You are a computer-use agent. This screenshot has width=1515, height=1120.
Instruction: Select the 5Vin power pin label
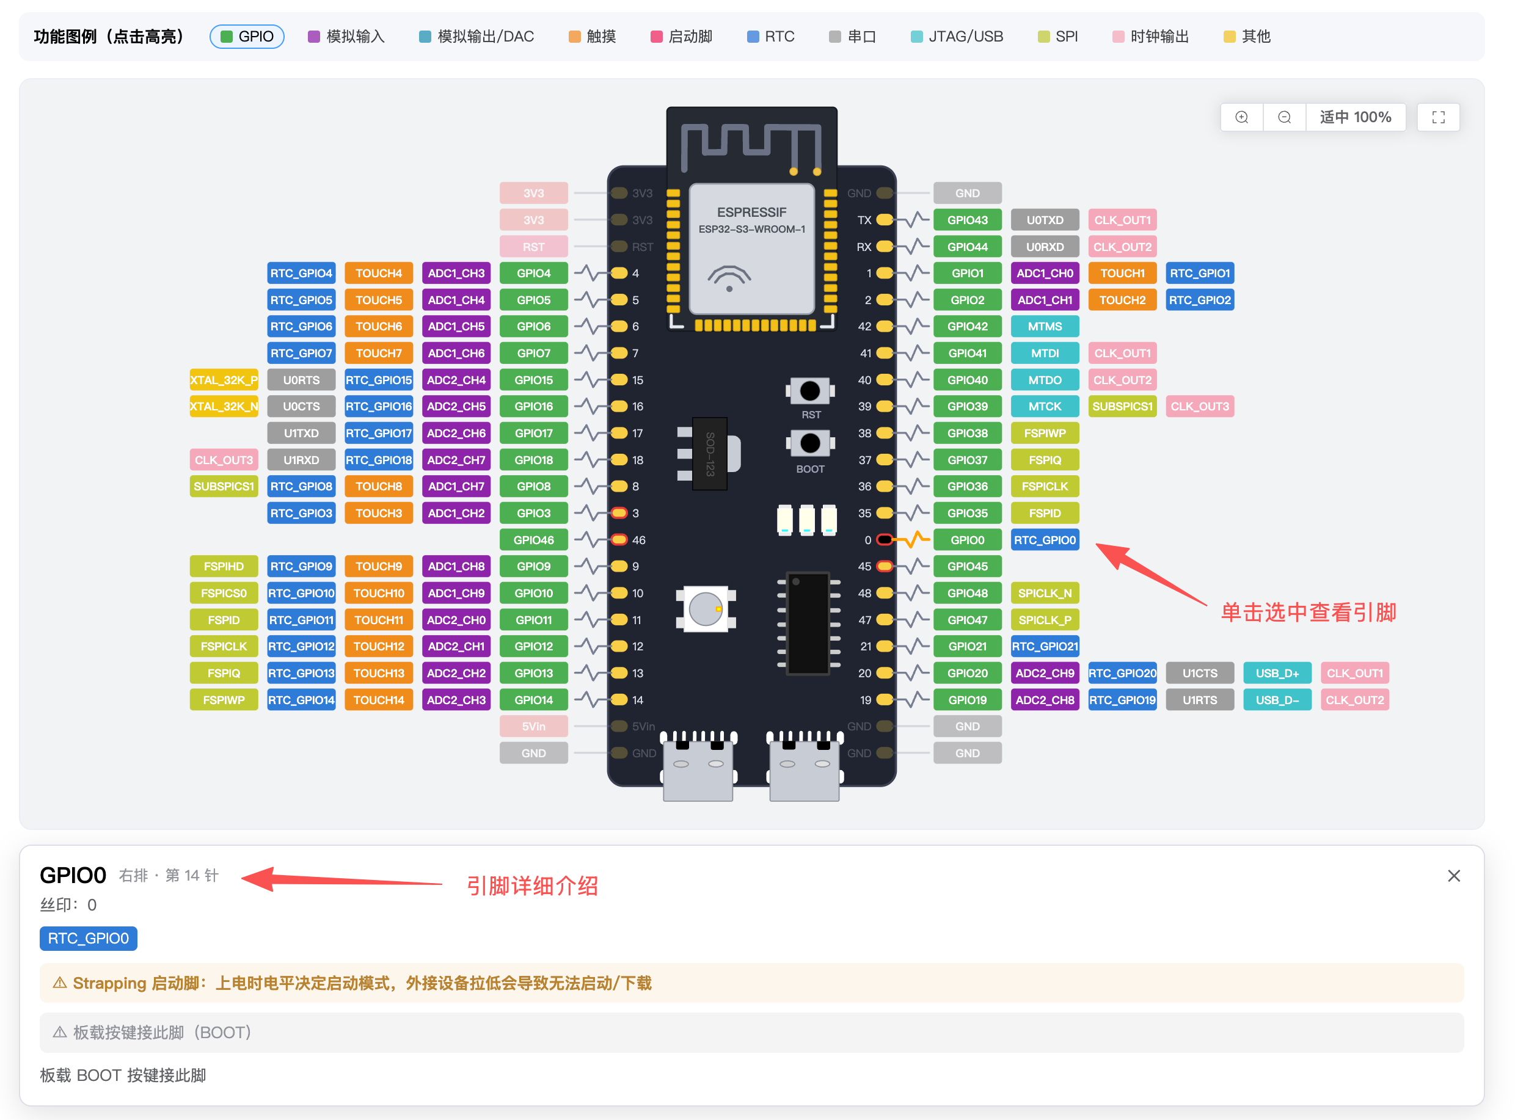(534, 726)
